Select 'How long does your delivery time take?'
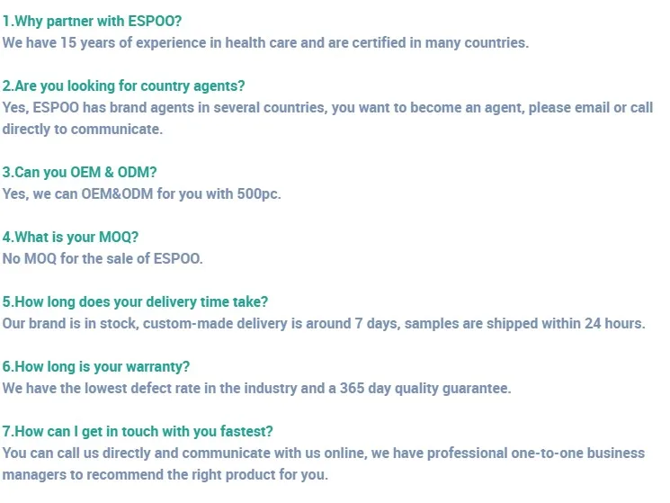 [x=135, y=301]
